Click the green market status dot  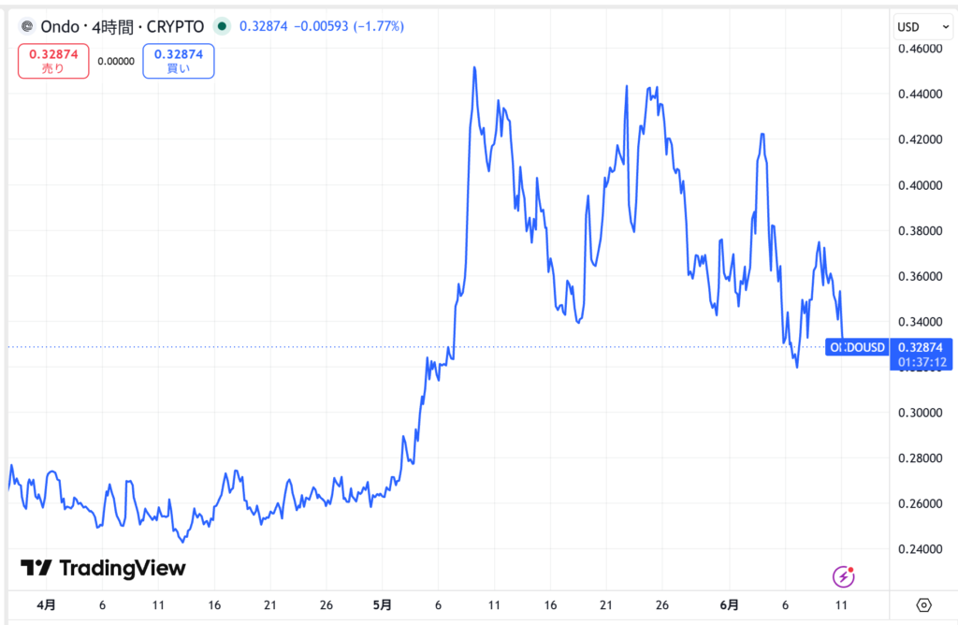(222, 26)
